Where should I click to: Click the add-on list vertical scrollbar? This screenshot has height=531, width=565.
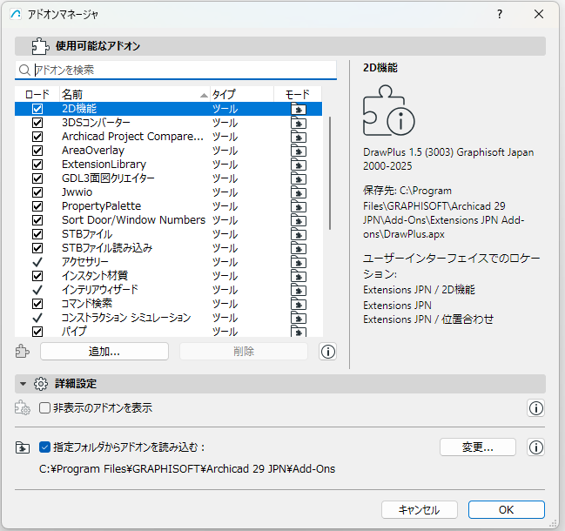click(x=330, y=173)
